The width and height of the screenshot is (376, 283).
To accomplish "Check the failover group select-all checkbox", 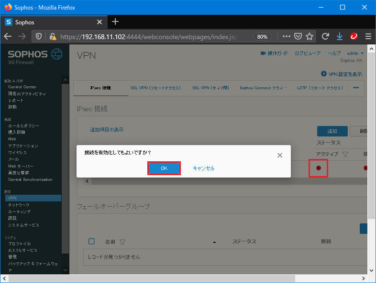I will (91, 241).
